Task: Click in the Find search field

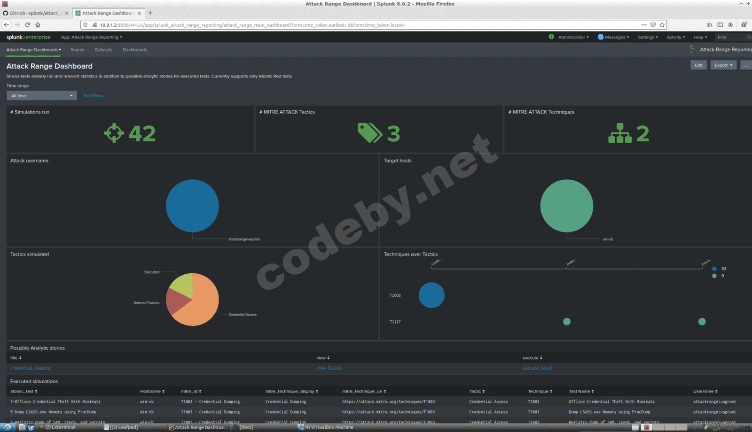Action: click(731, 37)
